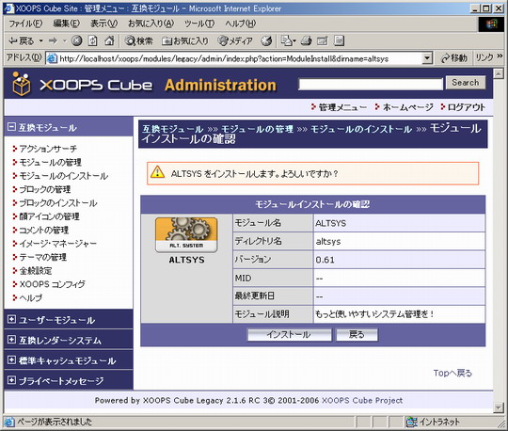The height and width of the screenshot is (431, 508).
Task: Click the page scrollbar down arrow
Action: (499, 407)
